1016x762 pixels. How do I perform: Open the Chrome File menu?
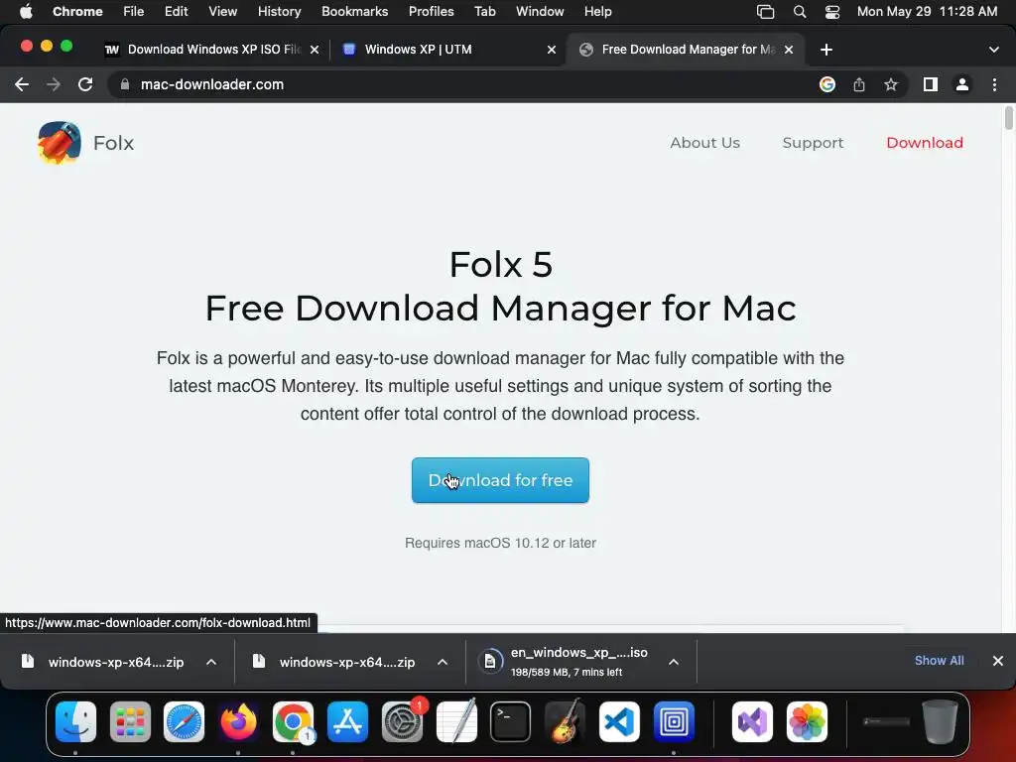point(134,12)
